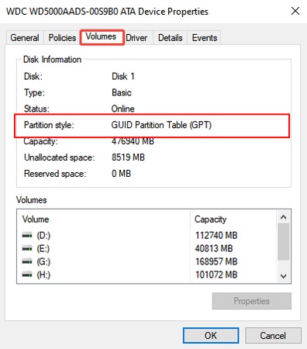307x349 pixels.
Task: Click the Basic type value
Action: tap(122, 92)
